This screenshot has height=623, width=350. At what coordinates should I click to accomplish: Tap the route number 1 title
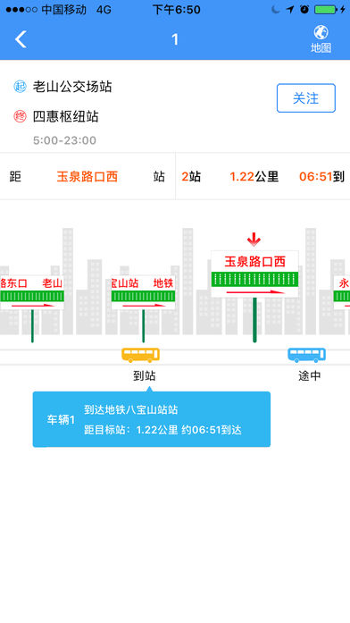coord(175,39)
